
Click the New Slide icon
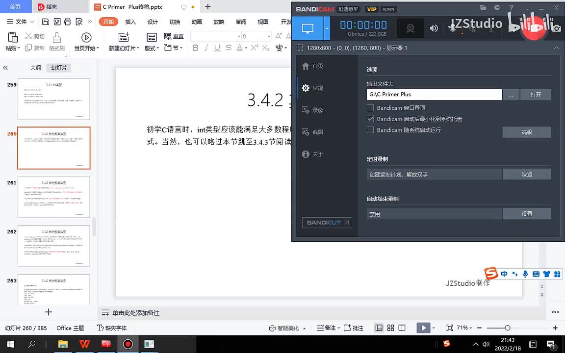(124, 37)
